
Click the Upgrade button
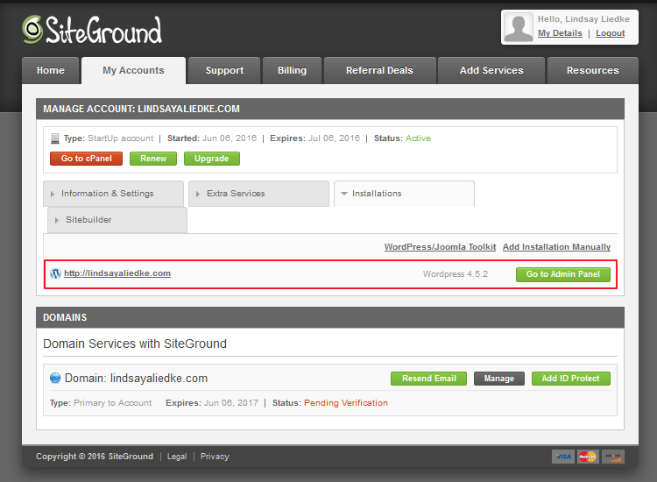coord(212,159)
